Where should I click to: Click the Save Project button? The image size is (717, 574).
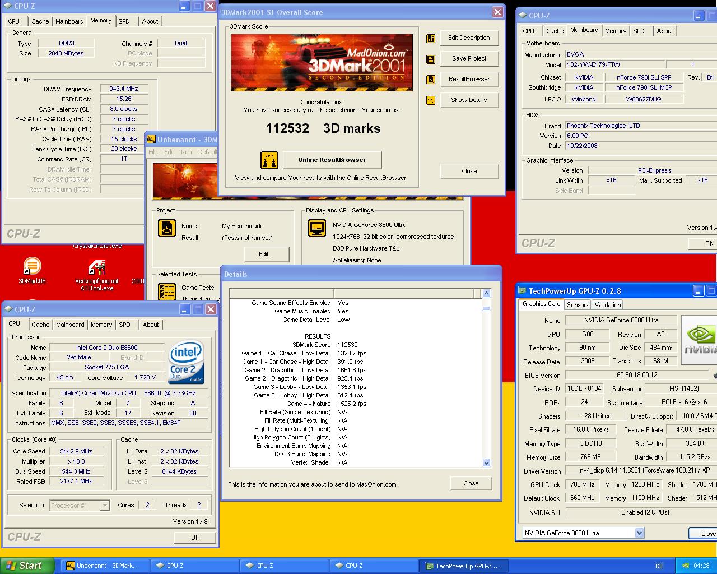click(469, 59)
